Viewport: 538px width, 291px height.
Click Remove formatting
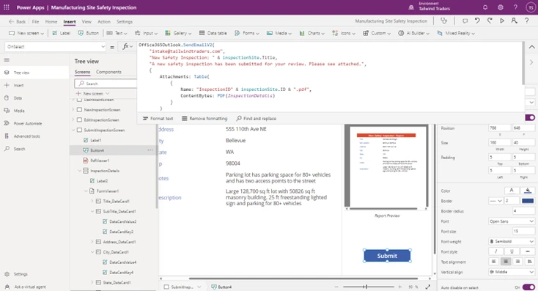(x=204, y=119)
